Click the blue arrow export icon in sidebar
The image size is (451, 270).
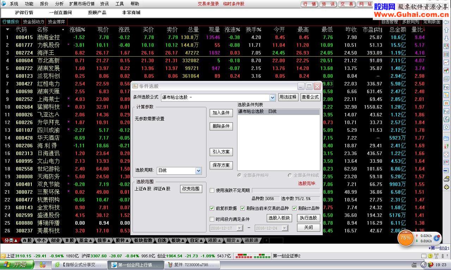(446, 170)
